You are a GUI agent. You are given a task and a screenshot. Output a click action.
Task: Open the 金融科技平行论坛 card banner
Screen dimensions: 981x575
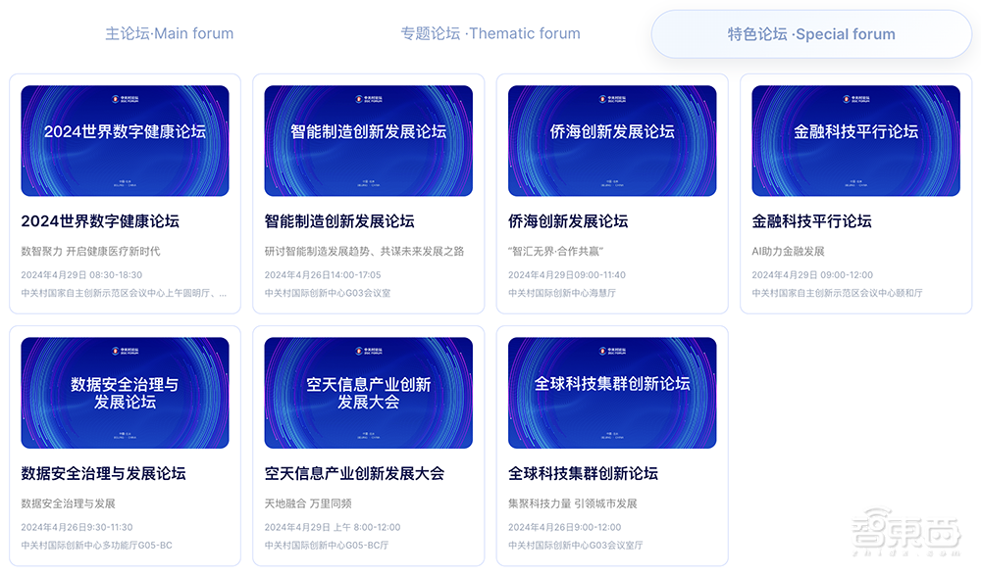point(856,140)
